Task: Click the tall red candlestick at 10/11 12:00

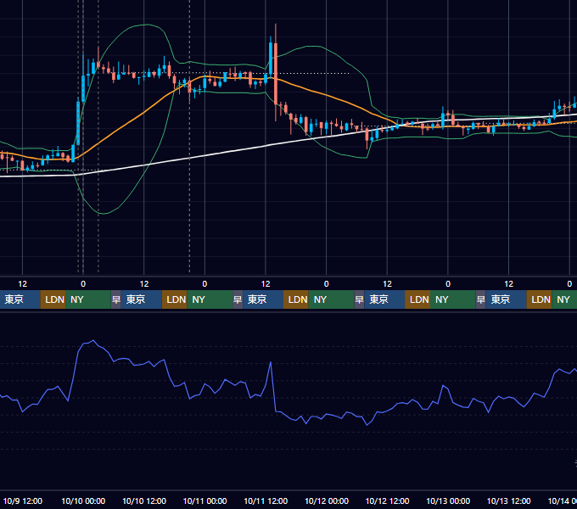Action: pos(276,74)
